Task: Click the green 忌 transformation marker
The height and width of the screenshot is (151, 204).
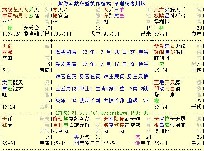Action: pyautogui.click(x=162, y=64)
